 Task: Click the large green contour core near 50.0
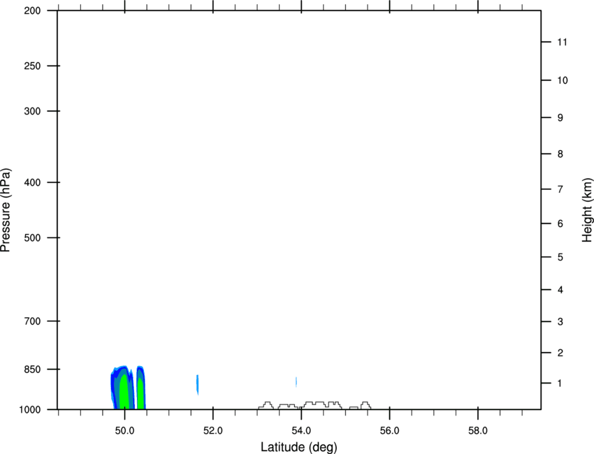124,392
